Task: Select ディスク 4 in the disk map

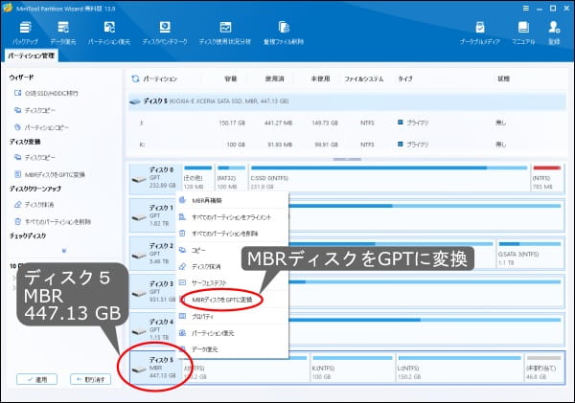Action: 153,329
